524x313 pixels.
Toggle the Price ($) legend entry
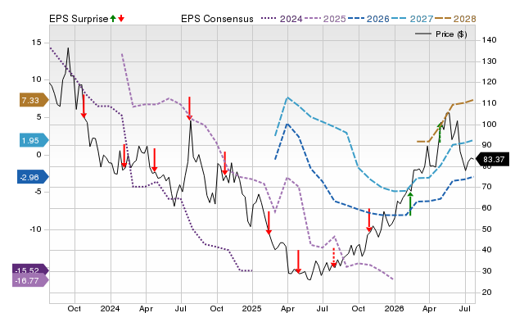[x=441, y=34]
